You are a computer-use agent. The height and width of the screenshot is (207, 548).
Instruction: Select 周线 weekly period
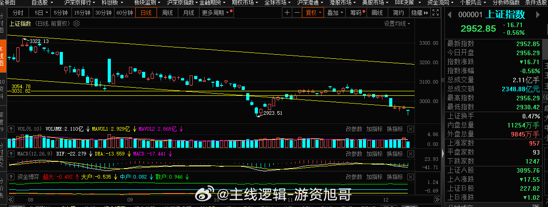167,13
